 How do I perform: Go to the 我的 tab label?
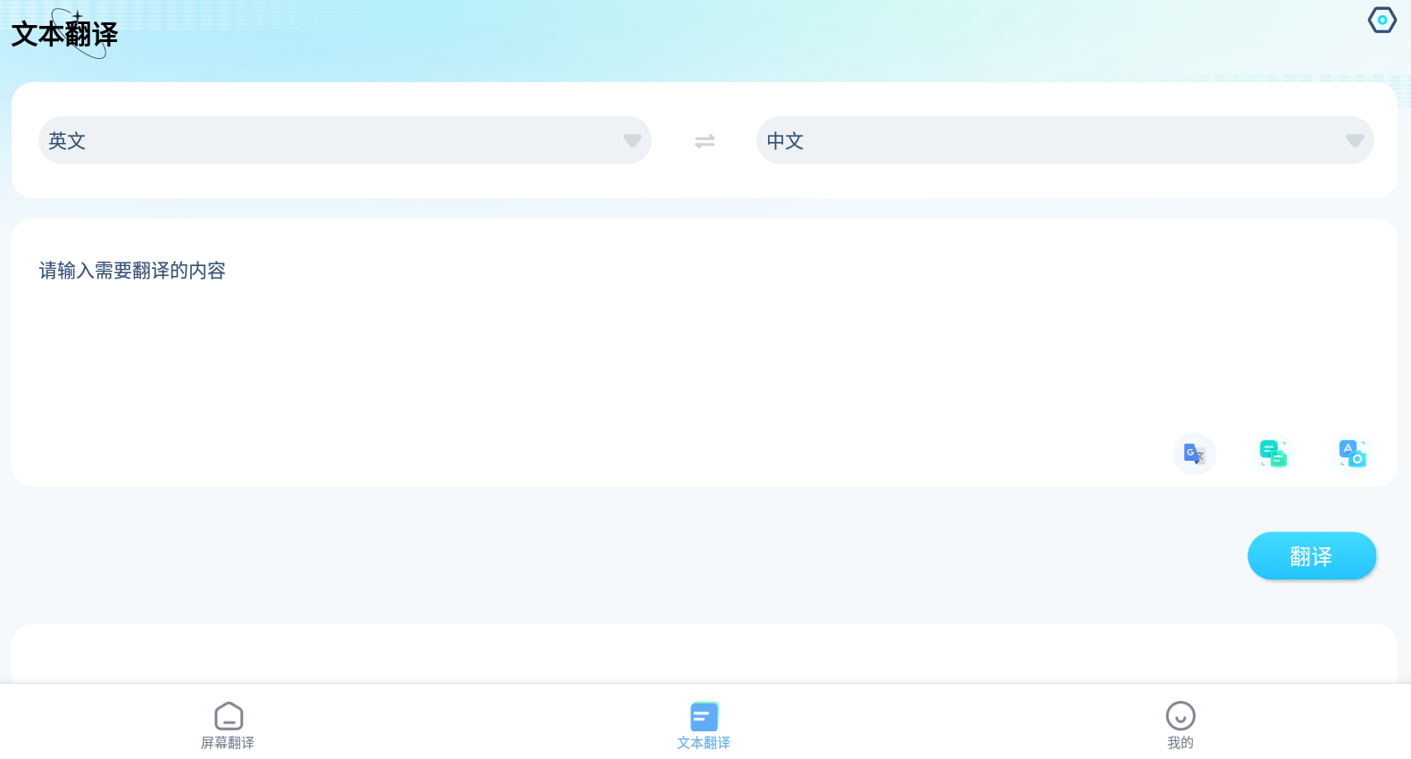tap(1180, 743)
